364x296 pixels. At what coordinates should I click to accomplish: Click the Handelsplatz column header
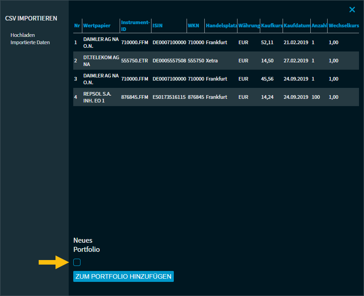221,26
